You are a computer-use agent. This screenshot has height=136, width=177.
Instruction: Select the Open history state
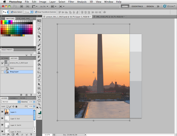12,68
